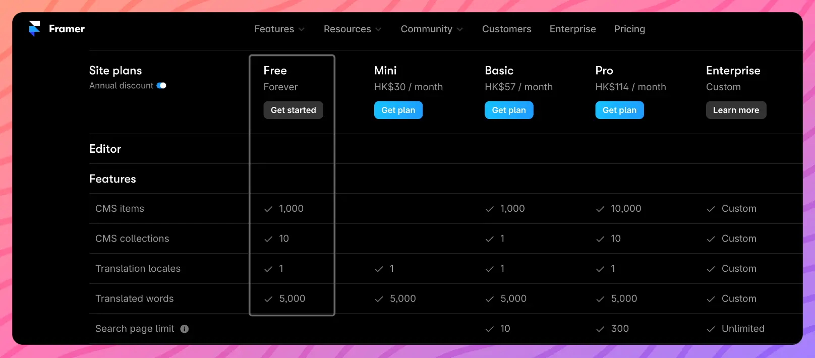The image size is (815, 358).
Task: Click Get started under Free plan
Action: click(x=293, y=110)
